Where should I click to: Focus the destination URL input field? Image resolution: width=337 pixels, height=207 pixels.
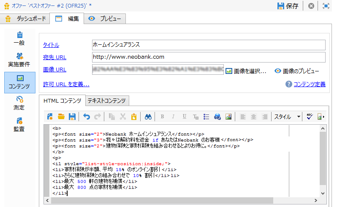pyautogui.click(x=209, y=57)
